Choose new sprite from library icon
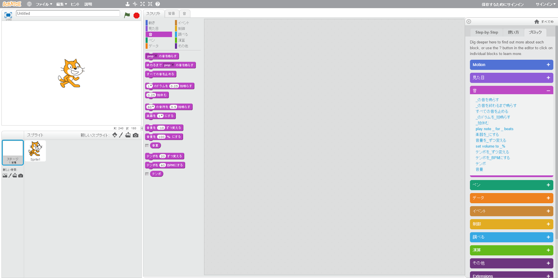The width and height of the screenshot is (558, 278). (x=115, y=135)
